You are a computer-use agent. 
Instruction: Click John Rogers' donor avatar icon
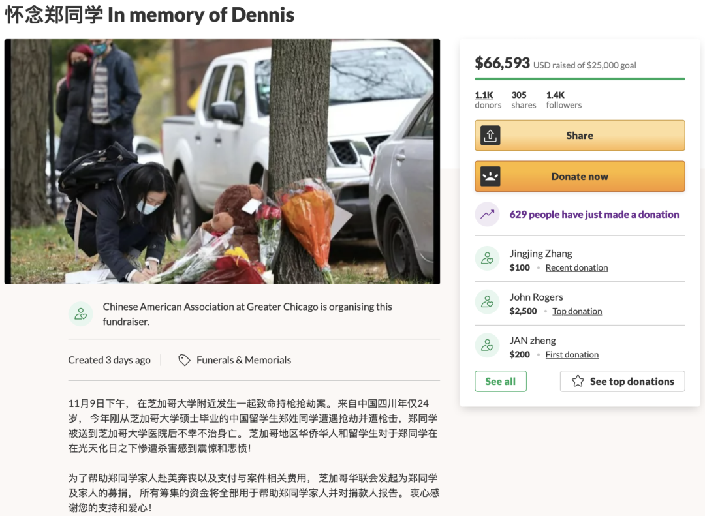pos(488,302)
